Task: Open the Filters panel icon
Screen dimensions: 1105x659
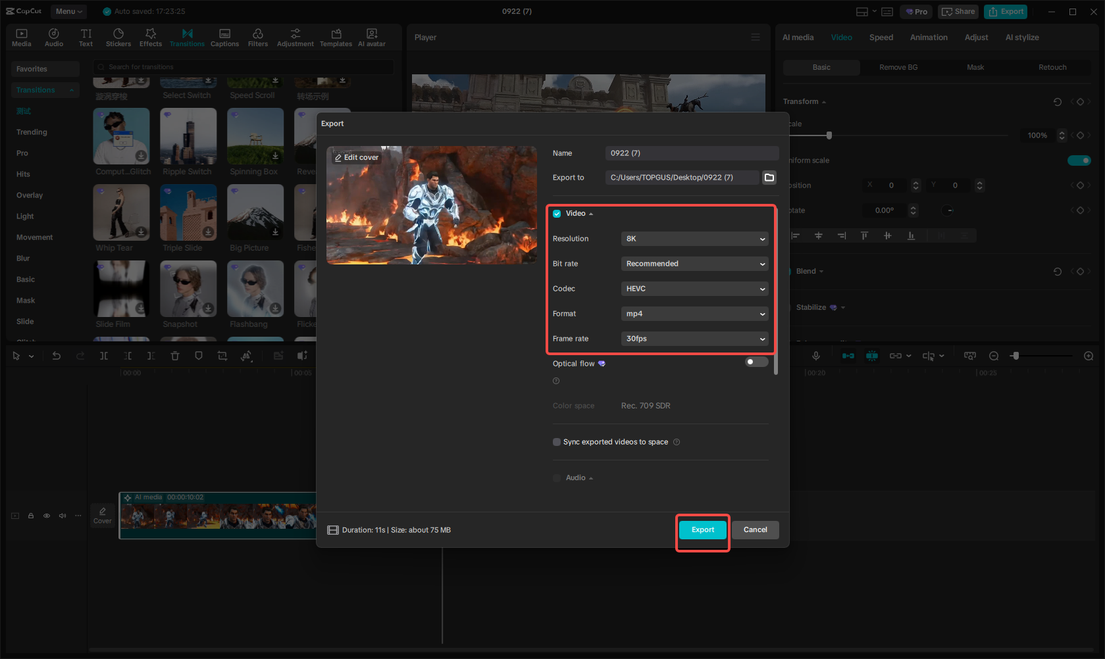Action: 258,37
